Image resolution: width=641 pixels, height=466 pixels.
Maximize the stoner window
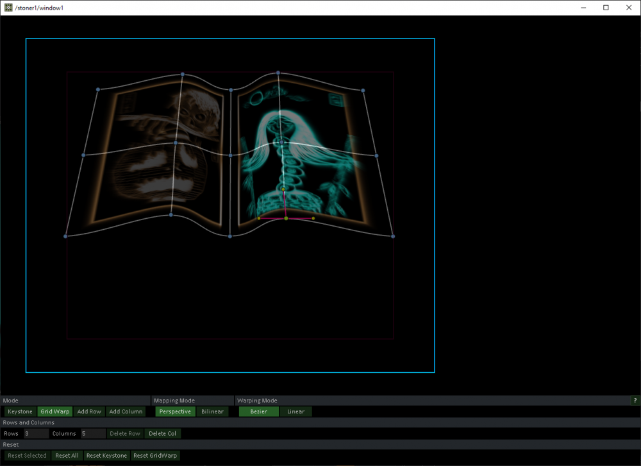[x=606, y=8]
